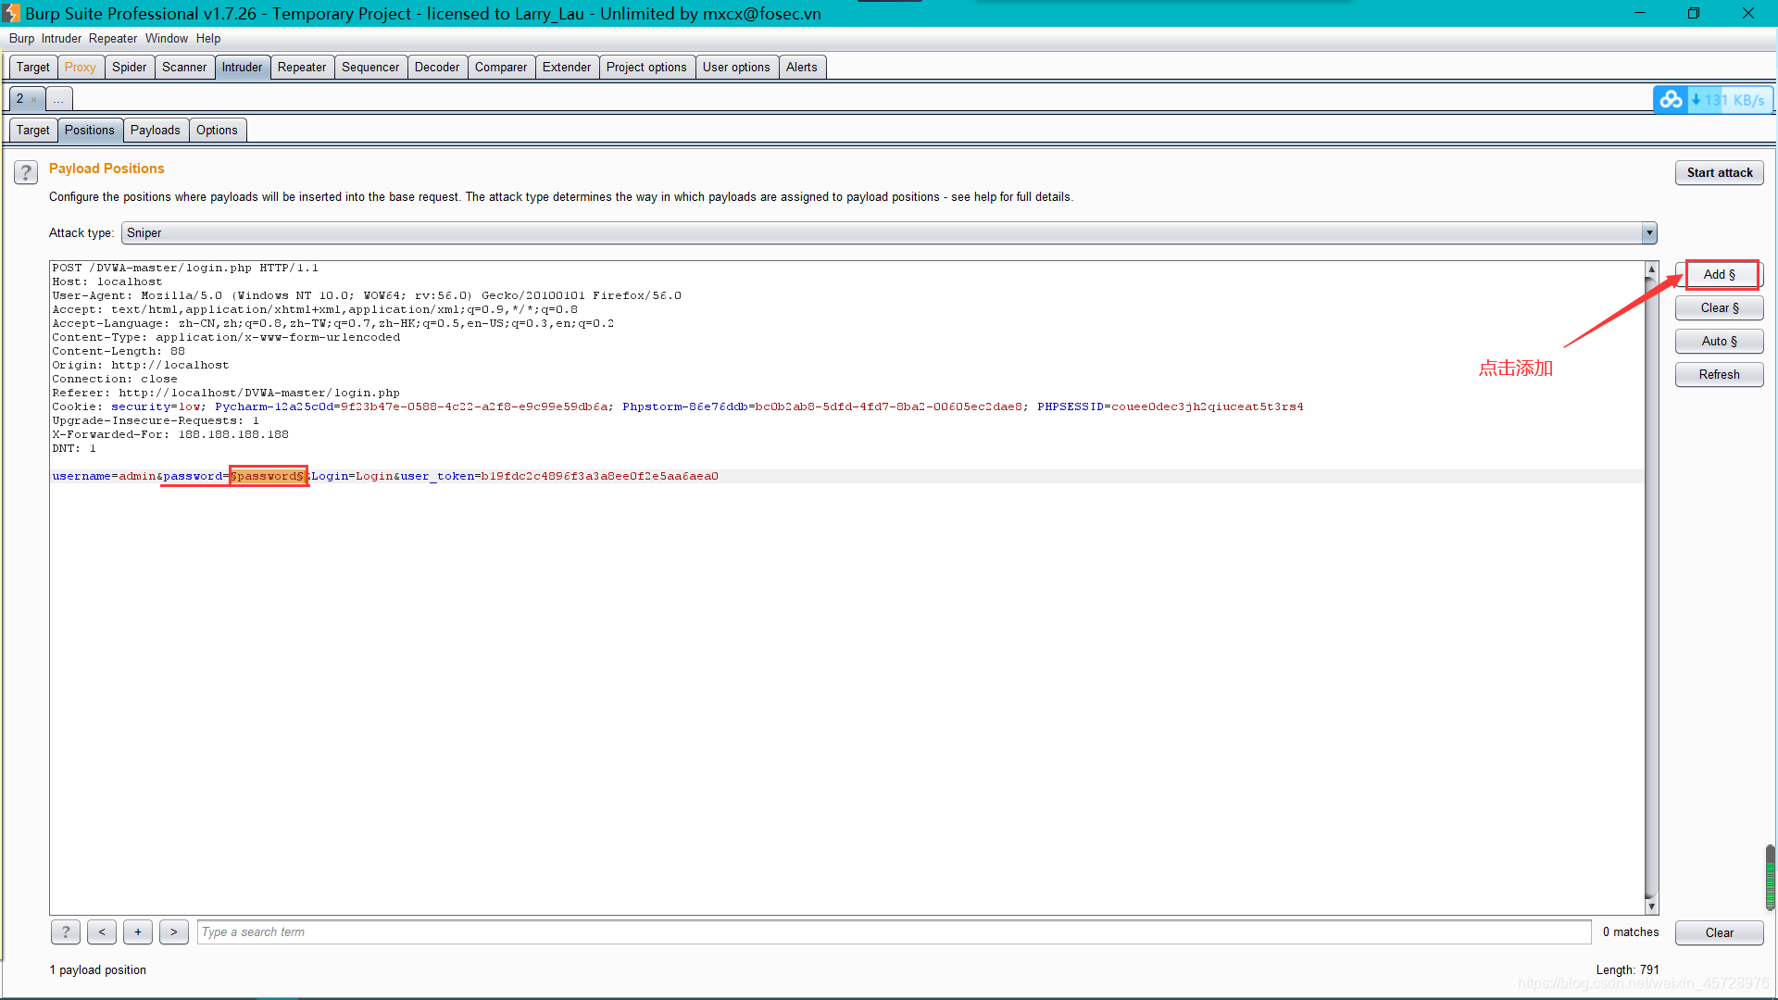Screen dimensions: 1778x1000
Task: Click the '0 matches' search result label
Action: click(1631, 932)
